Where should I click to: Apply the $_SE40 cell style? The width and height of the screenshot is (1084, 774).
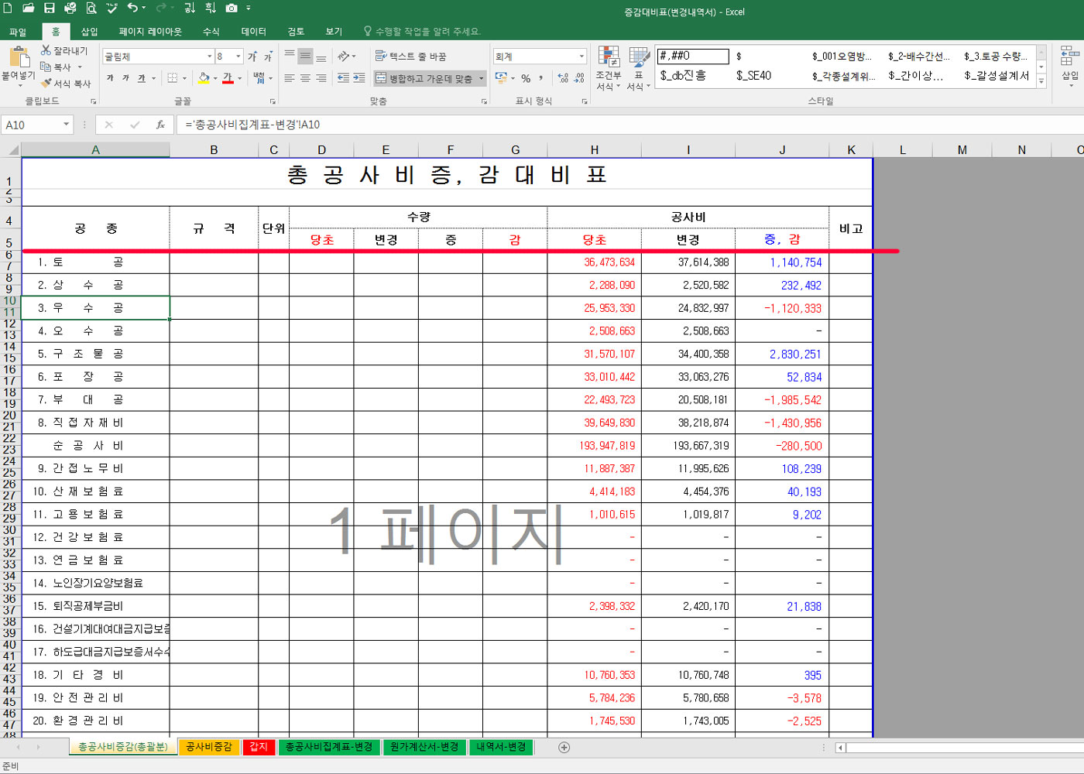point(754,76)
